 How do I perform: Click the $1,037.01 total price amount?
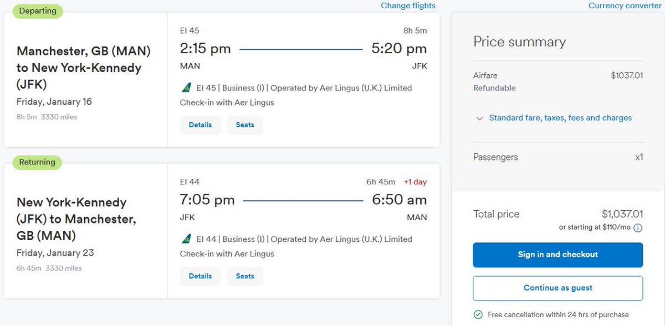point(622,214)
